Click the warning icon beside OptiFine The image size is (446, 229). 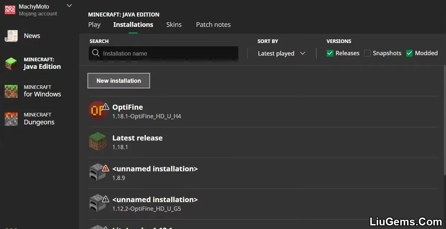106,106
